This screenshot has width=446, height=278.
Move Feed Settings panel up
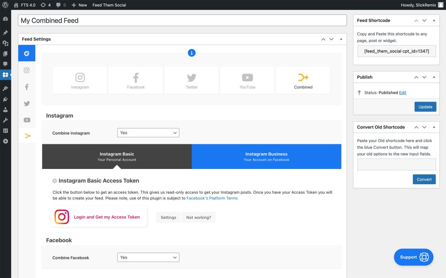tap(324, 39)
